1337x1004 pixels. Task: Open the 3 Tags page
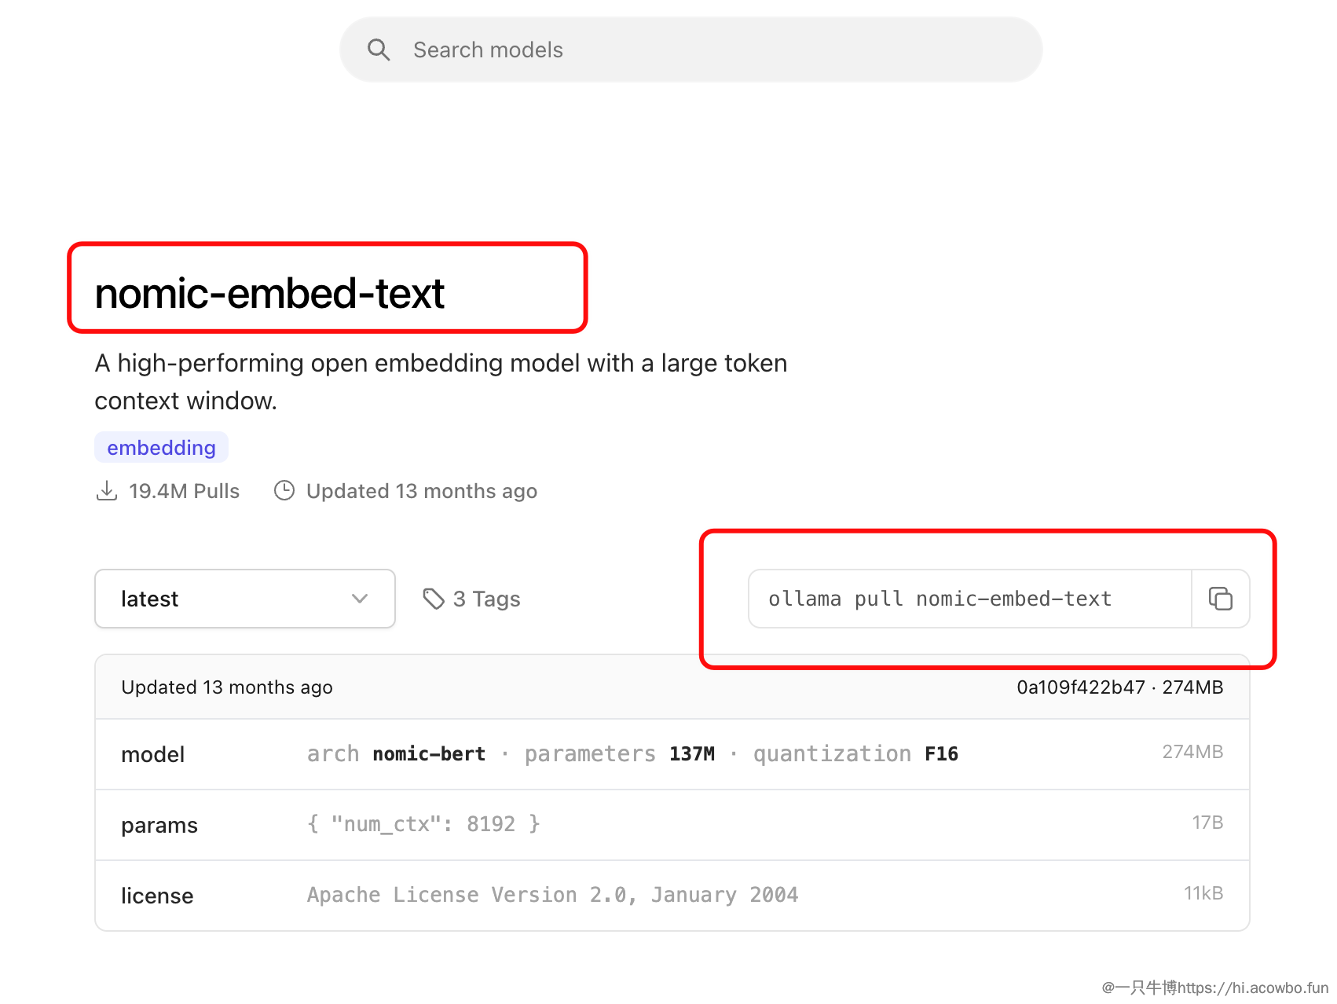(x=486, y=598)
